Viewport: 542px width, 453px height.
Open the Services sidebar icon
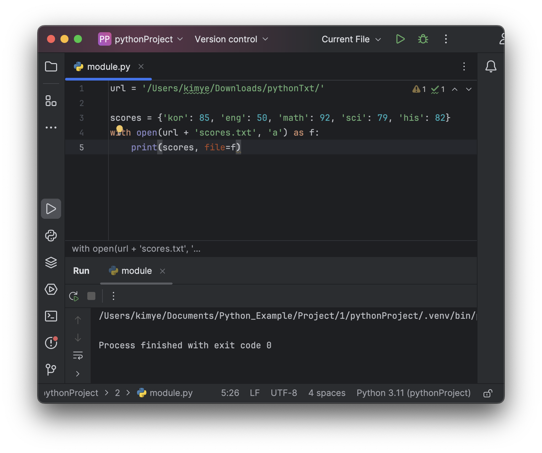[x=51, y=289]
